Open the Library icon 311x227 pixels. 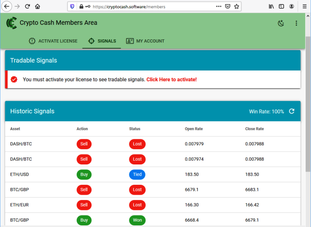[x=271, y=7]
